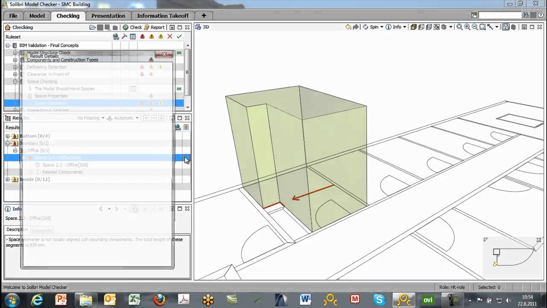Image resolution: width=547 pixels, height=308 pixels.
Task: Expand Model Structure Check rule
Action: (x=15, y=53)
